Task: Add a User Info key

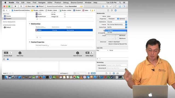Action: pyautogui.click(x=97, y=59)
